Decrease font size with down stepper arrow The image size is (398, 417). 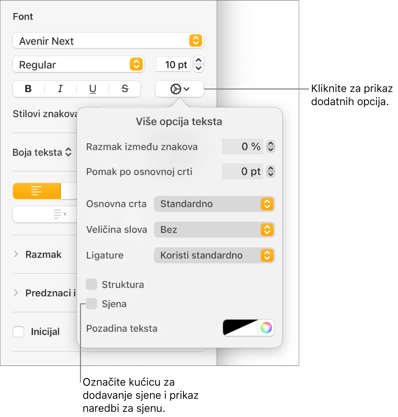pyautogui.click(x=199, y=68)
